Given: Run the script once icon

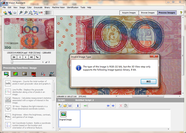Looking at the screenshot, I should (86, 106).
